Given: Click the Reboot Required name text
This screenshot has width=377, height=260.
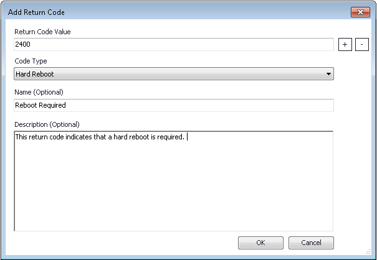Looking at the screenshot, I should [40, 105].
